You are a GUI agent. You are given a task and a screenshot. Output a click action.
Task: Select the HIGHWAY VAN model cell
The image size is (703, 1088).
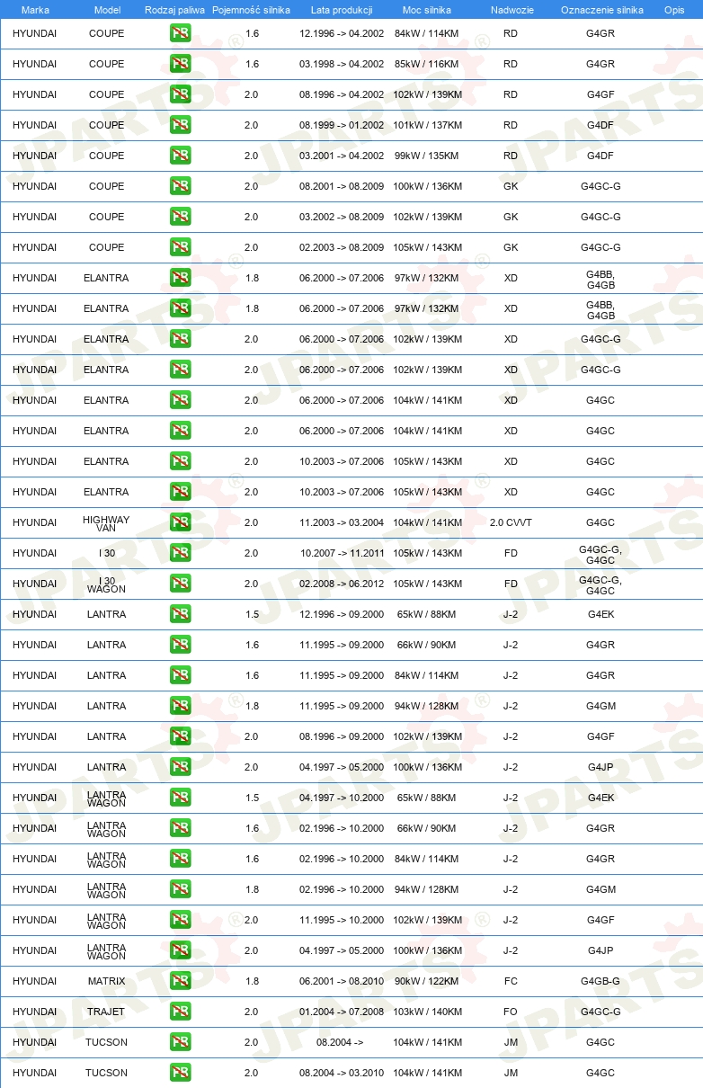(x=106, y=523)
